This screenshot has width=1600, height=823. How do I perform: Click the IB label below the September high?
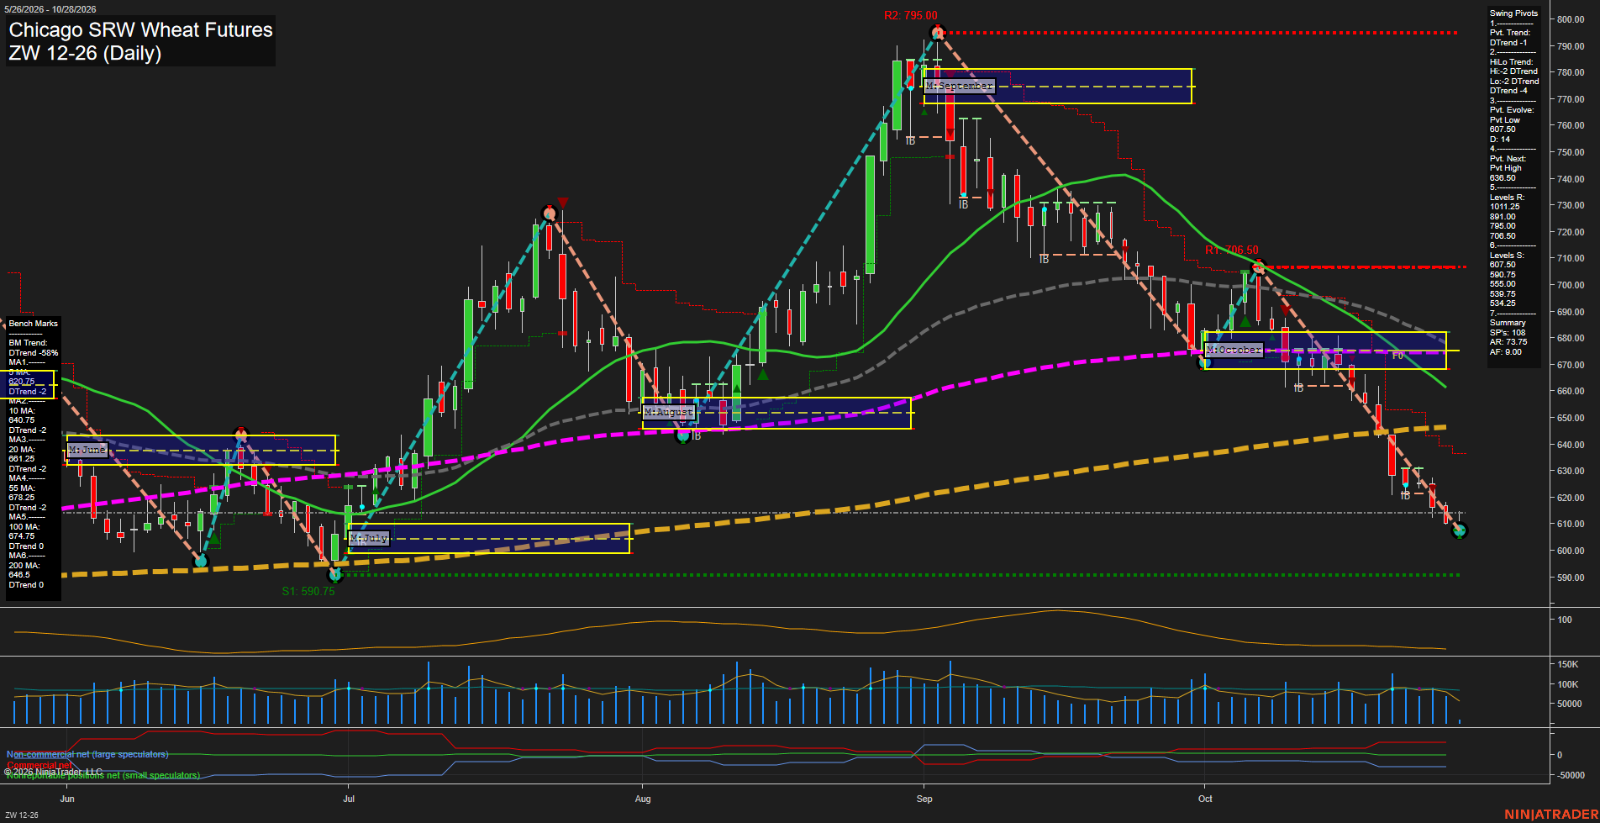coord(910,141)
